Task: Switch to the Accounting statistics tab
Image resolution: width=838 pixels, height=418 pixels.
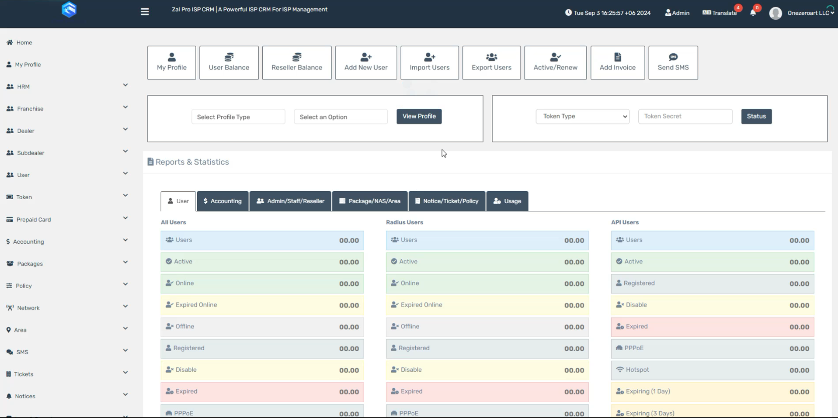Action: pos(223,201)
